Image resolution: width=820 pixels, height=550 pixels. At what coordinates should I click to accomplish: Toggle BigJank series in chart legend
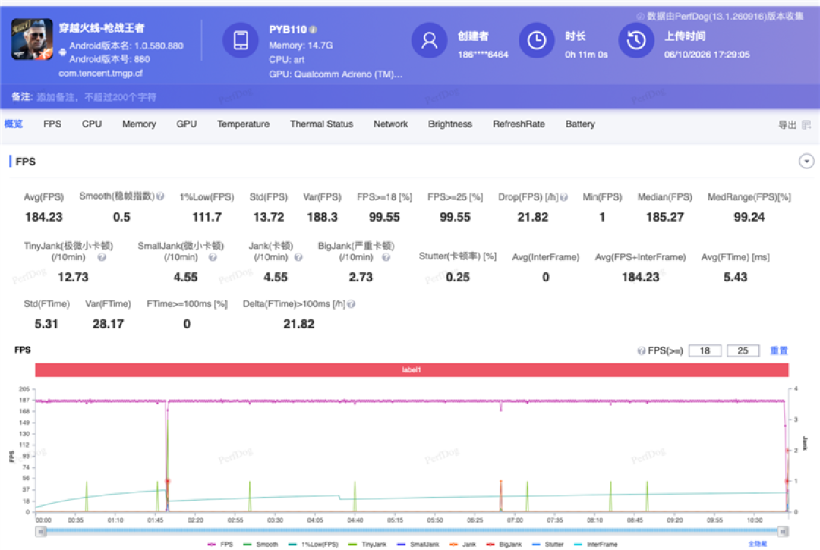click(503, 544)
